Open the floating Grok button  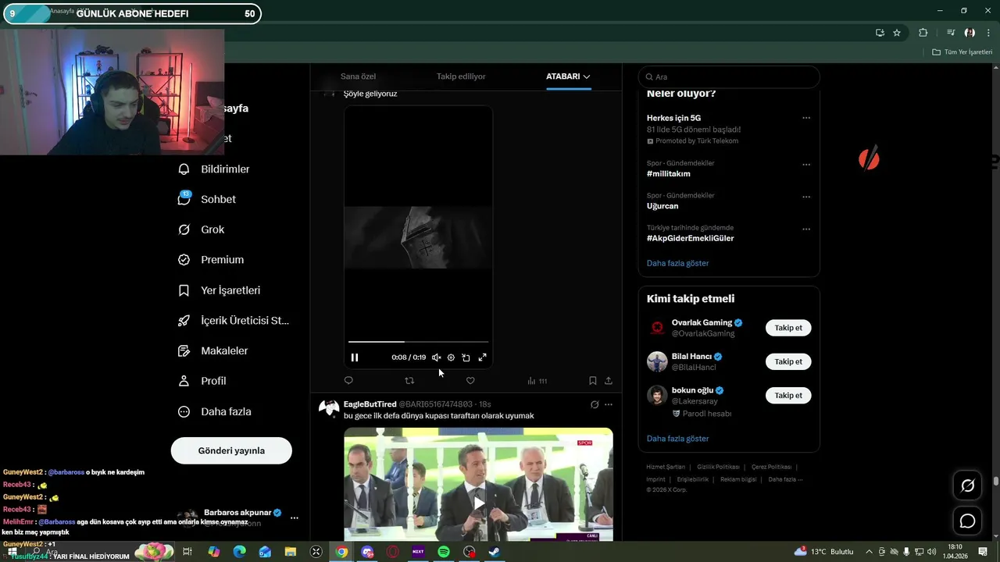coord(967,486)
